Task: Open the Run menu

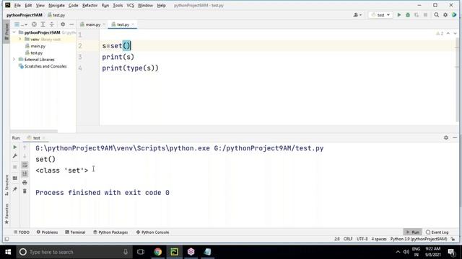Action: coord(105,5)
